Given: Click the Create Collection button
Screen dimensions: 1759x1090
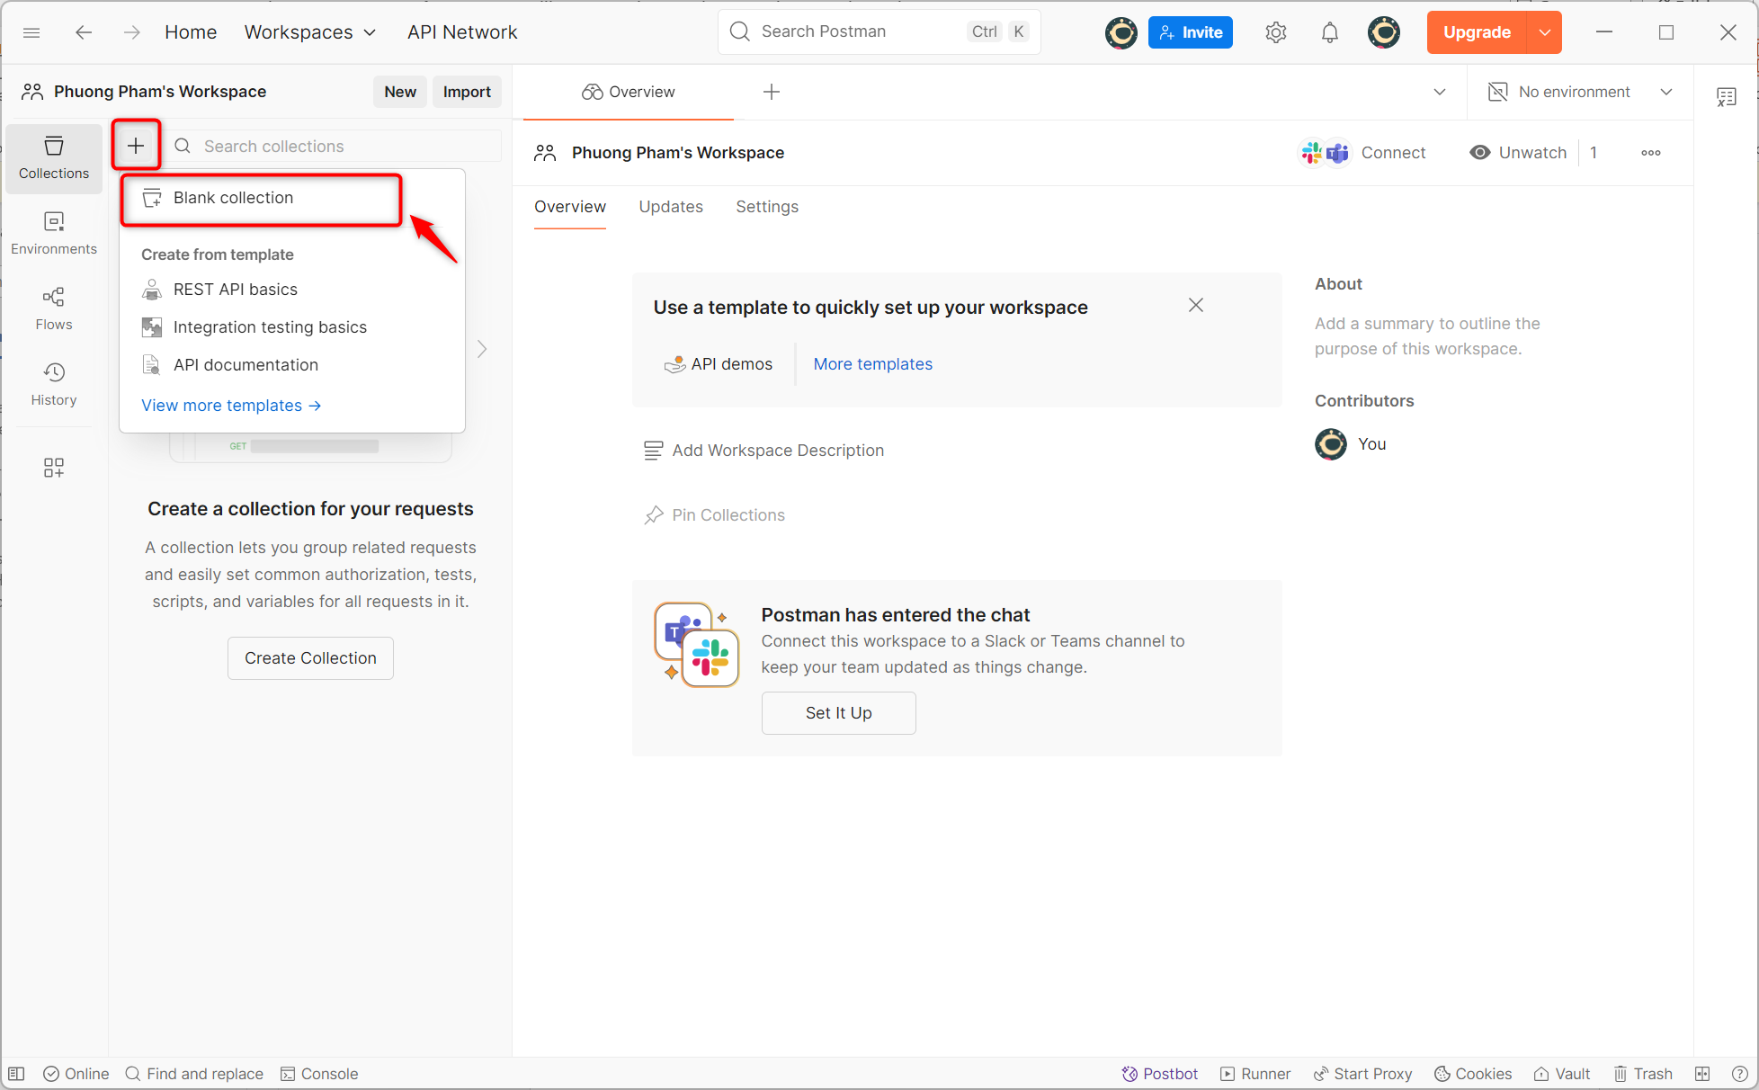Looking at the screenshot, I should [x=310, y=657].
